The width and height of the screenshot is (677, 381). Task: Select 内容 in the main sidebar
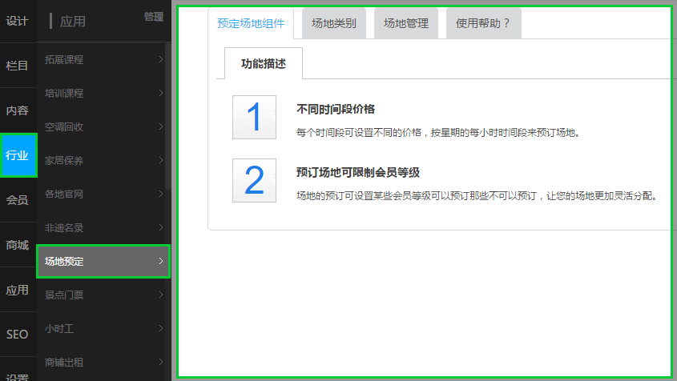18,110
